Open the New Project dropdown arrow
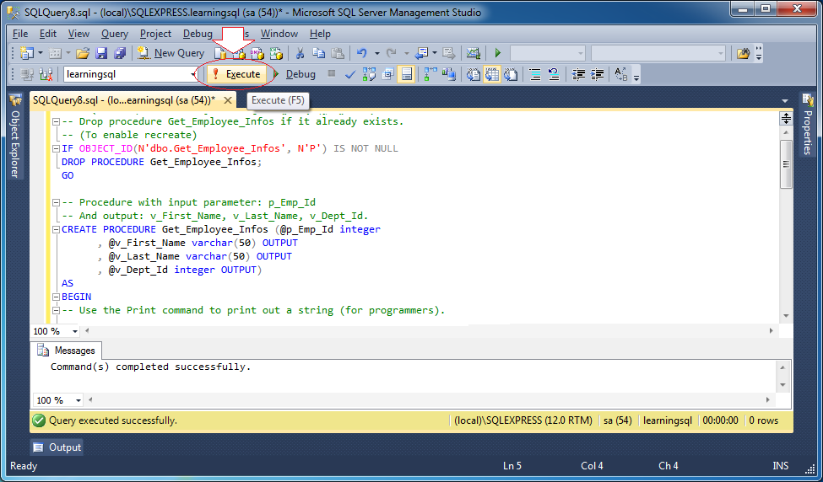 point(40,53)
